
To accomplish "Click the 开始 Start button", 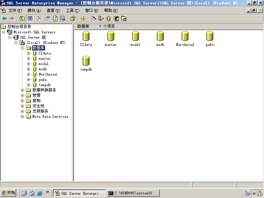I will point(9,193).
